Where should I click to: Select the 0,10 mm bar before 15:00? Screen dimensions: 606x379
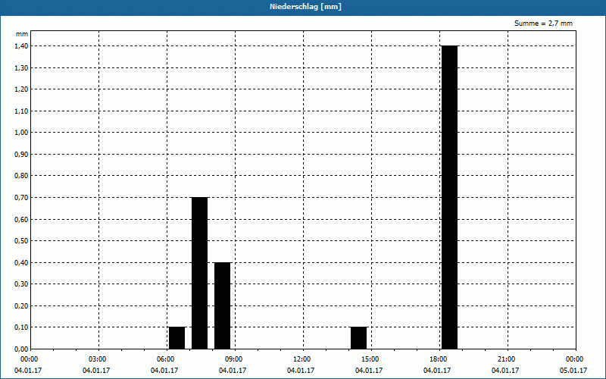[x=358, y=338]
